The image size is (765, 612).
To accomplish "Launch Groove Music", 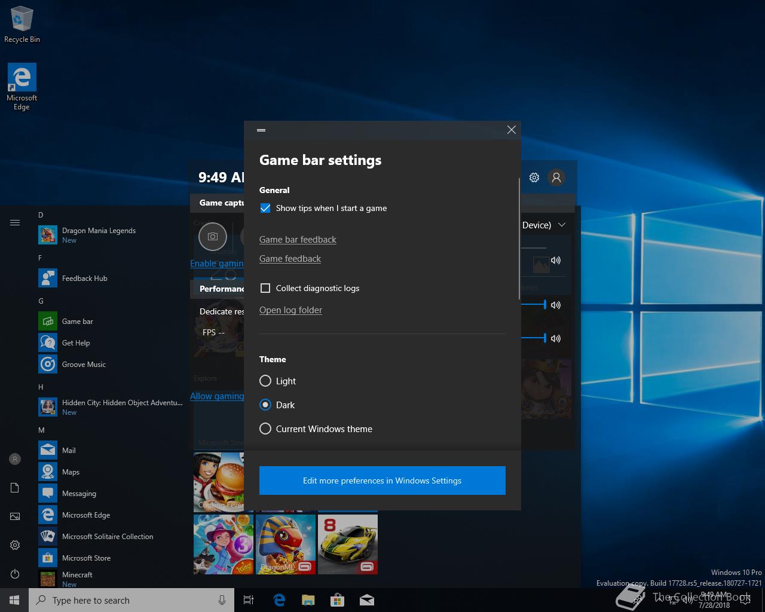I will [x=111, y=365].
